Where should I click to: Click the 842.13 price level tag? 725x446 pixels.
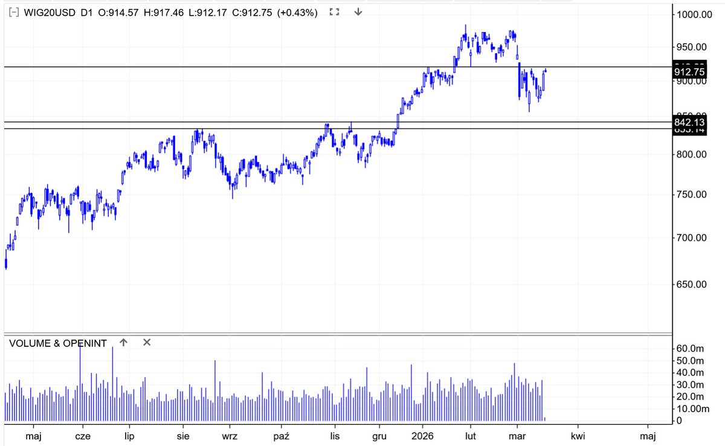(x=689, y=122)
